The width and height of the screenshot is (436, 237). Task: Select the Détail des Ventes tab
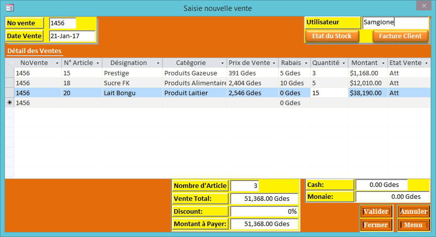coord(34,51)
